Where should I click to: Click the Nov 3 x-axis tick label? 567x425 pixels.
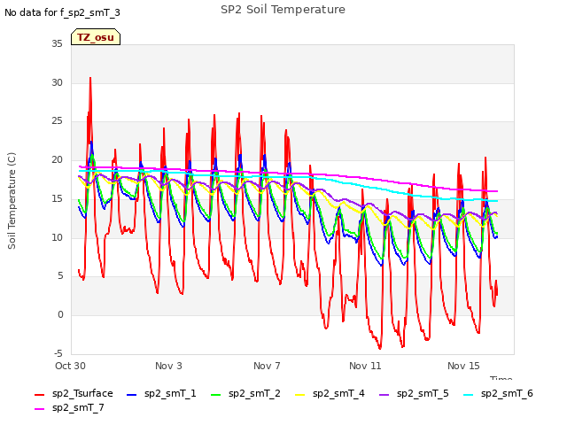(x=168, y=366)
